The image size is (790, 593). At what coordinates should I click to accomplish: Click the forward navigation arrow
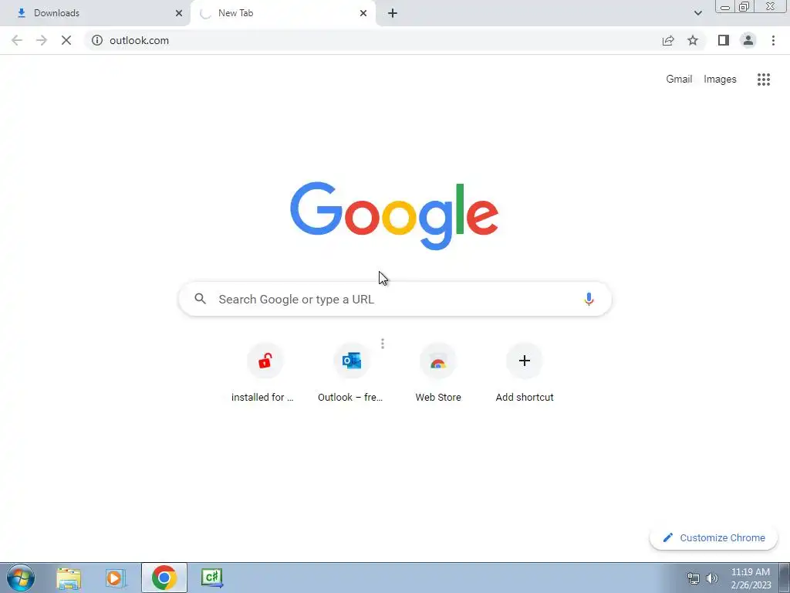click(42, 40)
